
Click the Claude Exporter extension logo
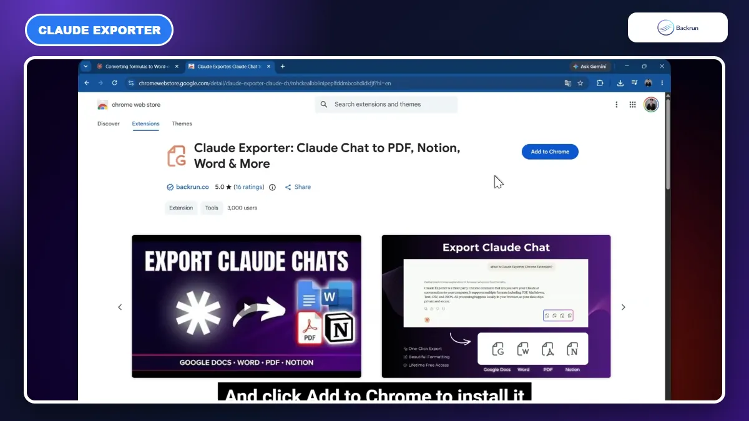tap(177, 156)
